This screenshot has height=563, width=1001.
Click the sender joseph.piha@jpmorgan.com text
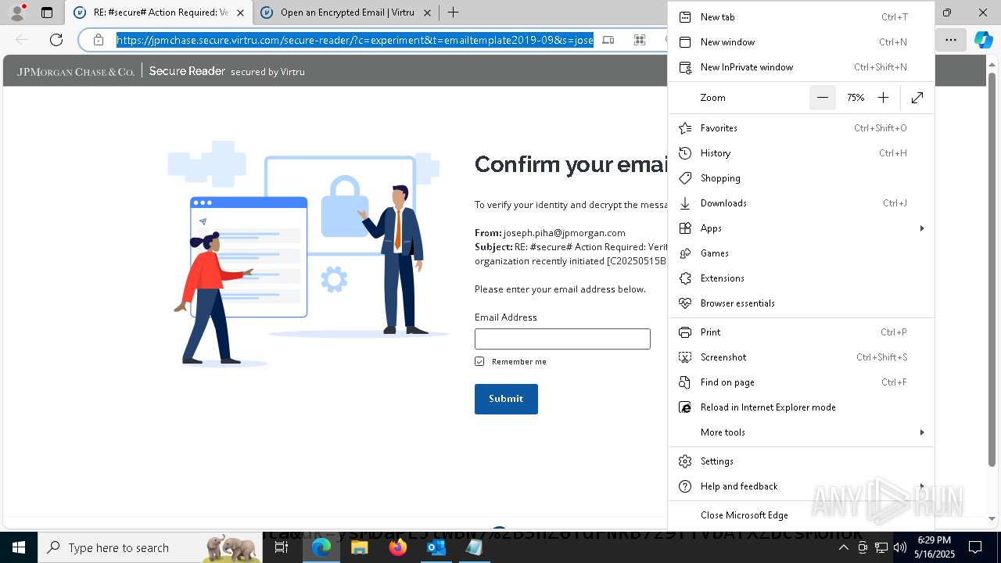pyautogui.click(x=565, y=233)
